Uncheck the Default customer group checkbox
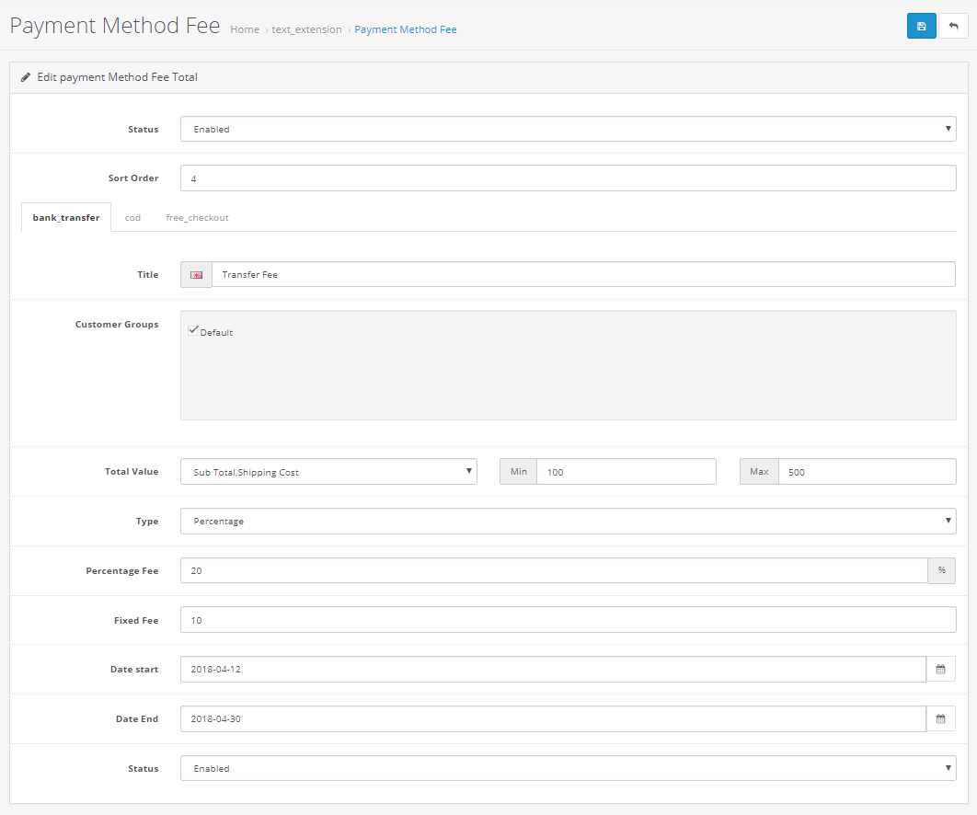This screenshot has height=815, width=977. [193, 331]
